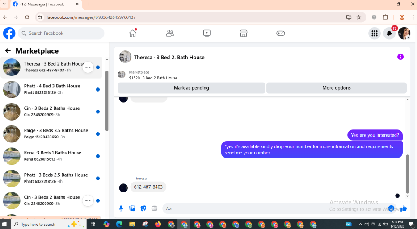Click the More options button
The image size is (417, 229).
coord(337,88)
